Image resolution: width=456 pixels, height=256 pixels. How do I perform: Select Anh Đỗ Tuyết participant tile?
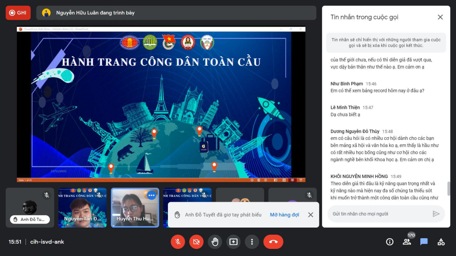coord(30,208)
